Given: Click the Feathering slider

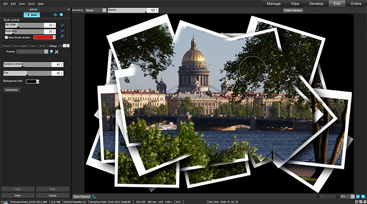Looking at the screenshot, I should (24, 31).
